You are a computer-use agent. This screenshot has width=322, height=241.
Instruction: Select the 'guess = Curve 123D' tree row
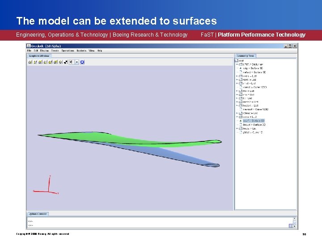click(254, 87)
